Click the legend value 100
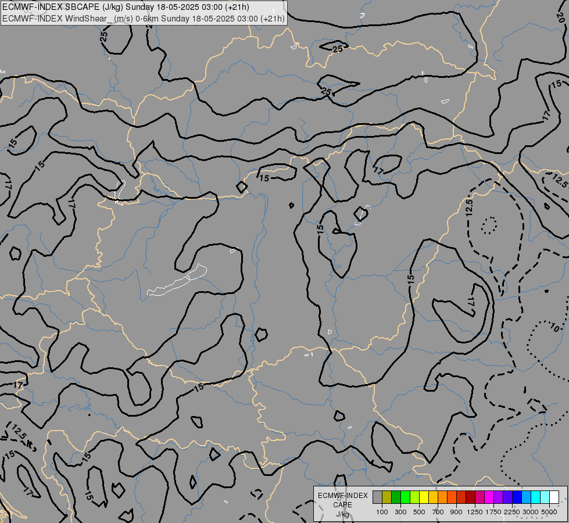The image size is (569, 523). (x=382, y=512)
